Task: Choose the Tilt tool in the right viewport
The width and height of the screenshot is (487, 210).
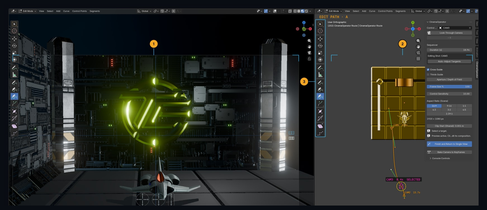Action: pyautogui.click(x=320, y=118)
